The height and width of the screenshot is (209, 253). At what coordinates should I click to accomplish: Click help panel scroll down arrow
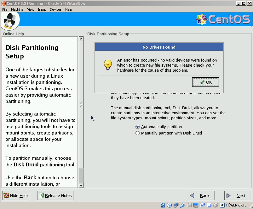tap(81, 185)
